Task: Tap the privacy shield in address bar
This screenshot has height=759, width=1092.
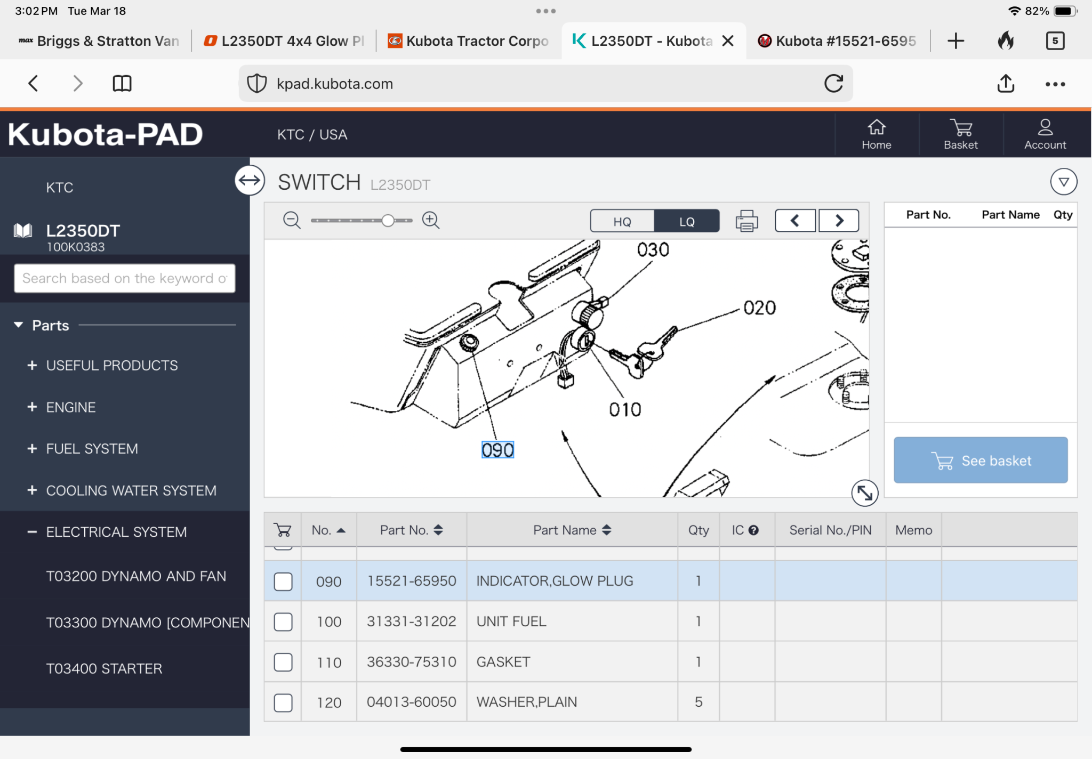Action: coord(257,84)
